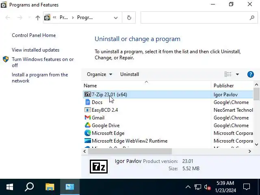Open the Organize dropdown menu
Viewport: 260px width, 195px height.
[99, 74]
